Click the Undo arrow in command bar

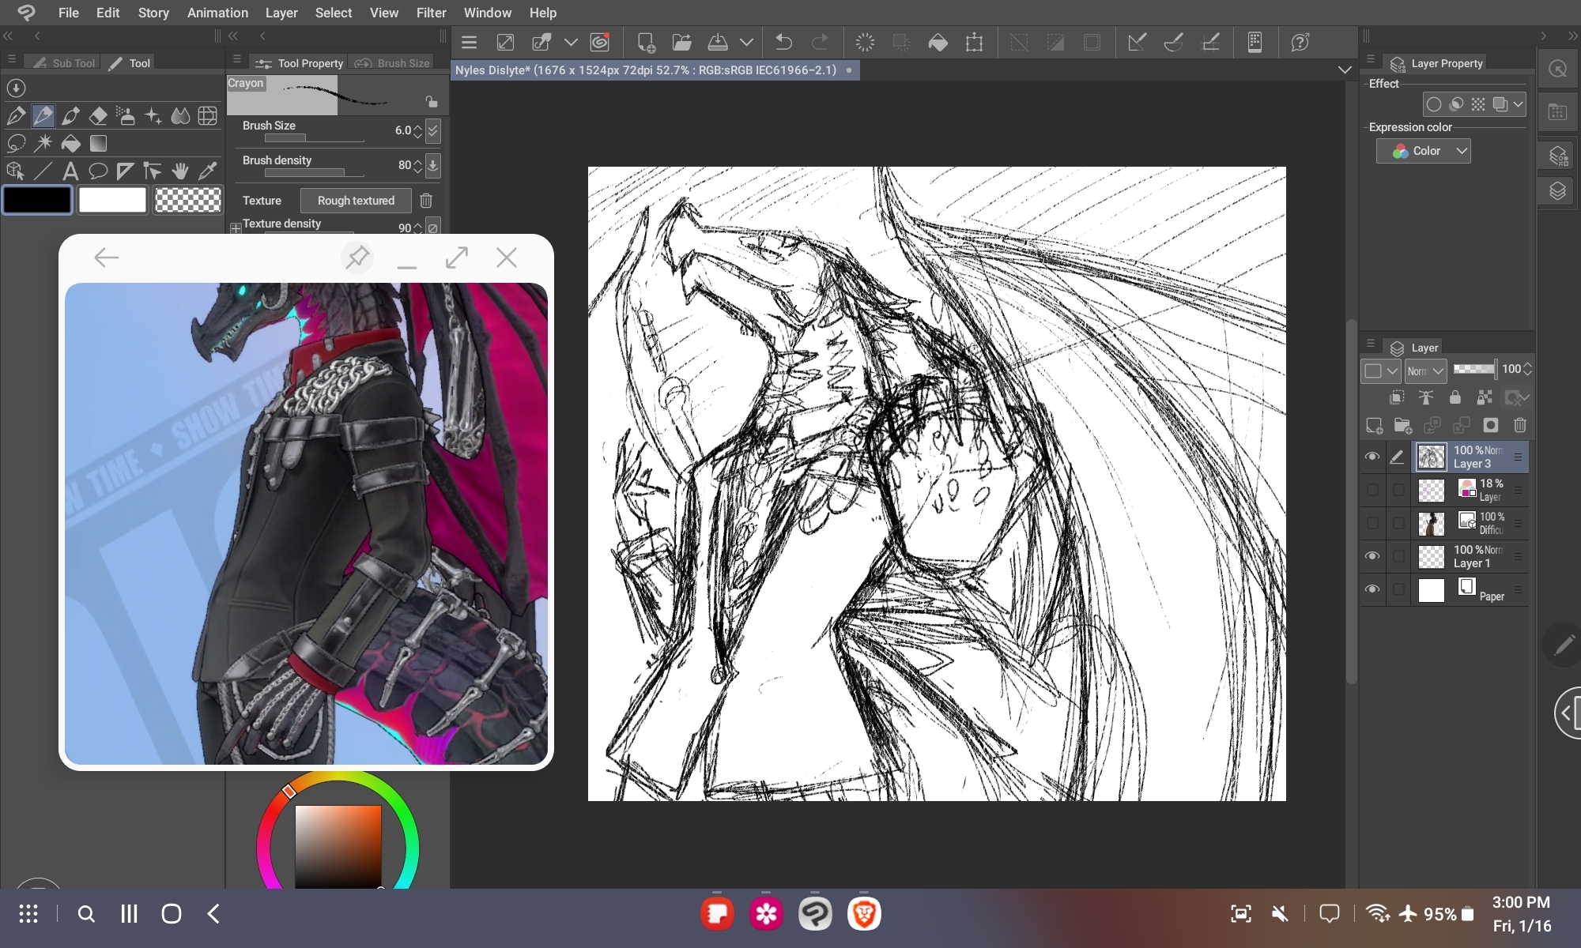783,43
